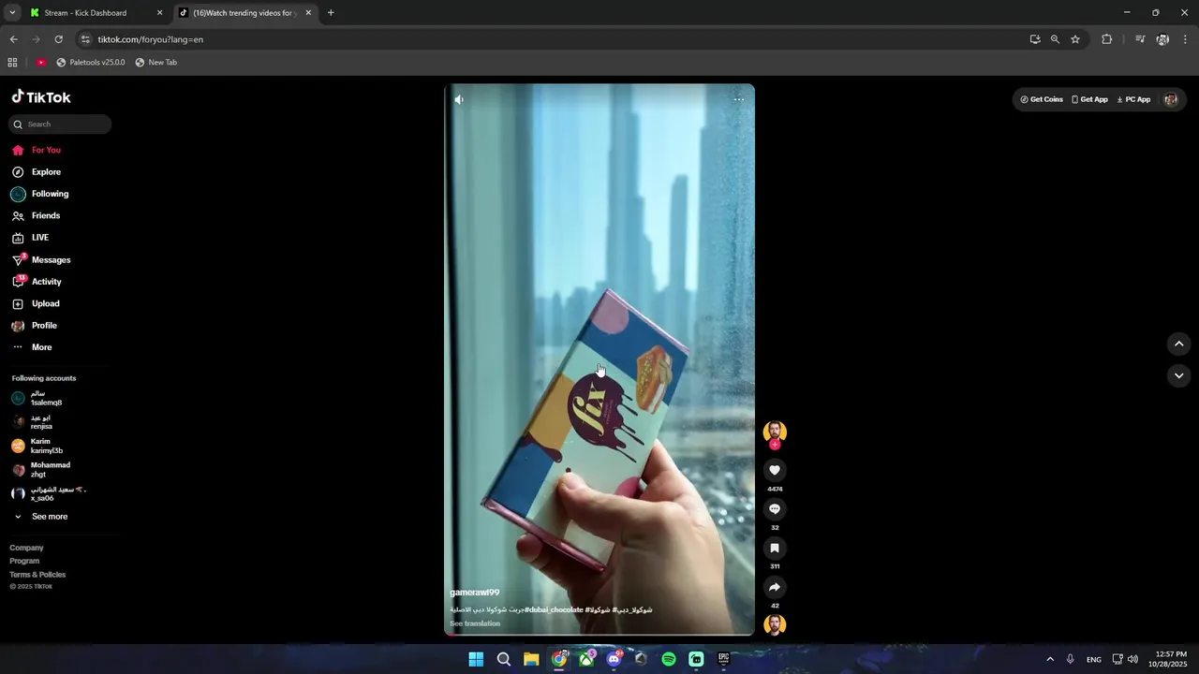Open the zoom indicator in address bar
Viewport: 1199px width, 674px height.
coord(1055,39)
